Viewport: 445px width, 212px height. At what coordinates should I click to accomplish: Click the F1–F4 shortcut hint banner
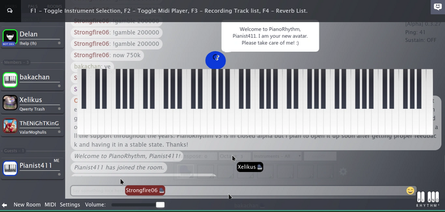(x=169, y=11)
